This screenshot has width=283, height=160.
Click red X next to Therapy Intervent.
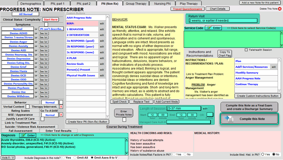61,106
